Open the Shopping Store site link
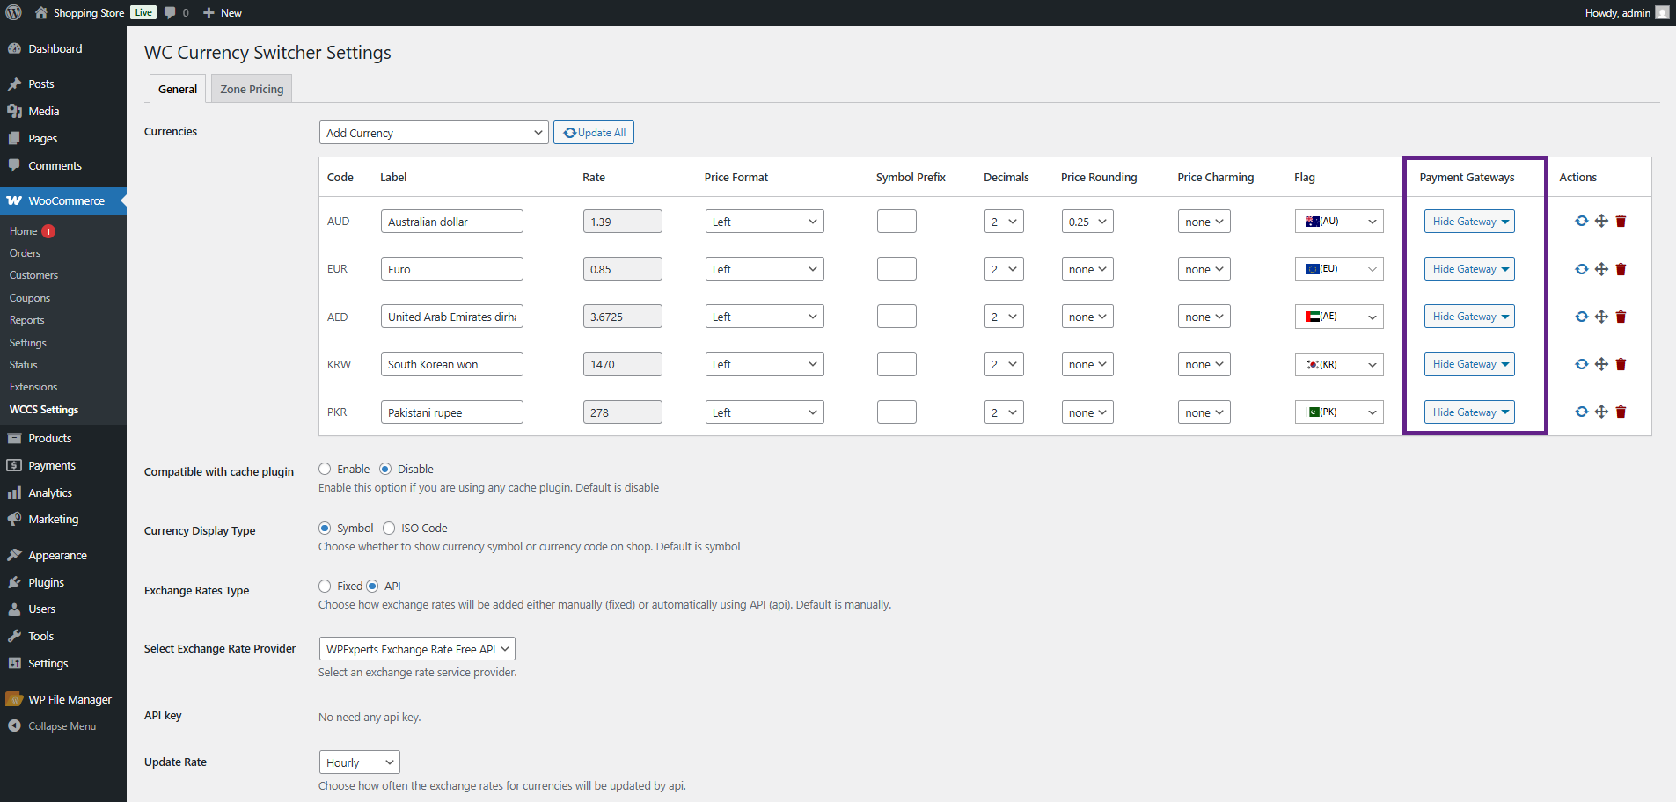The image size is (1676, 802). (x=79, y=12)
